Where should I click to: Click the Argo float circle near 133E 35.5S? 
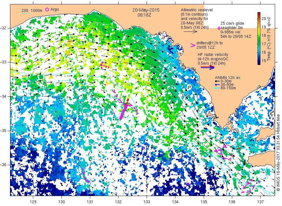point(144,148)
